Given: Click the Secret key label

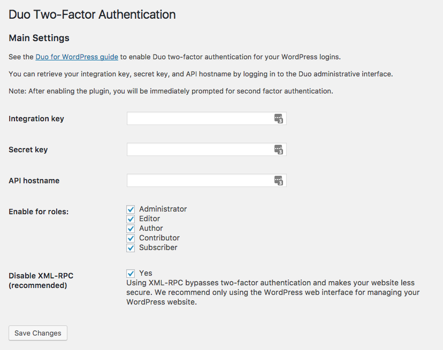Looking at the screenshot, I should click(28, 150).
